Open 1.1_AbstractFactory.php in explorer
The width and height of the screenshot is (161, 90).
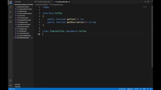[x=24, y=9]
